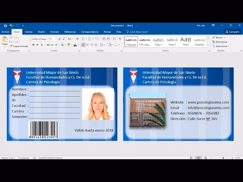
Task: Apply the Título 1 style
Action: [x=158, y=41]
